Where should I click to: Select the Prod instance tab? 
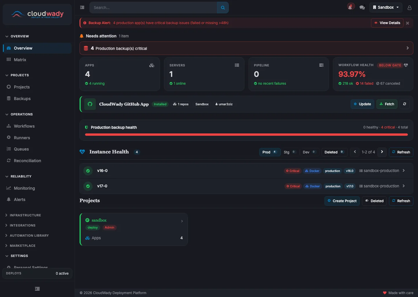270,152
